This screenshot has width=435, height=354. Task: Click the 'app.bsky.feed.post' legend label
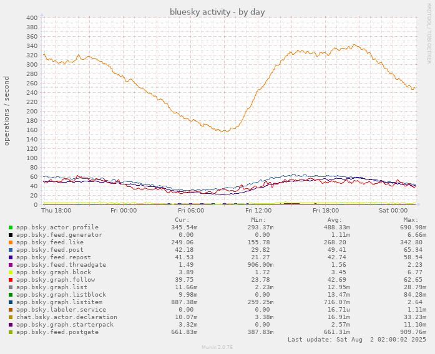tap(50, 250)
